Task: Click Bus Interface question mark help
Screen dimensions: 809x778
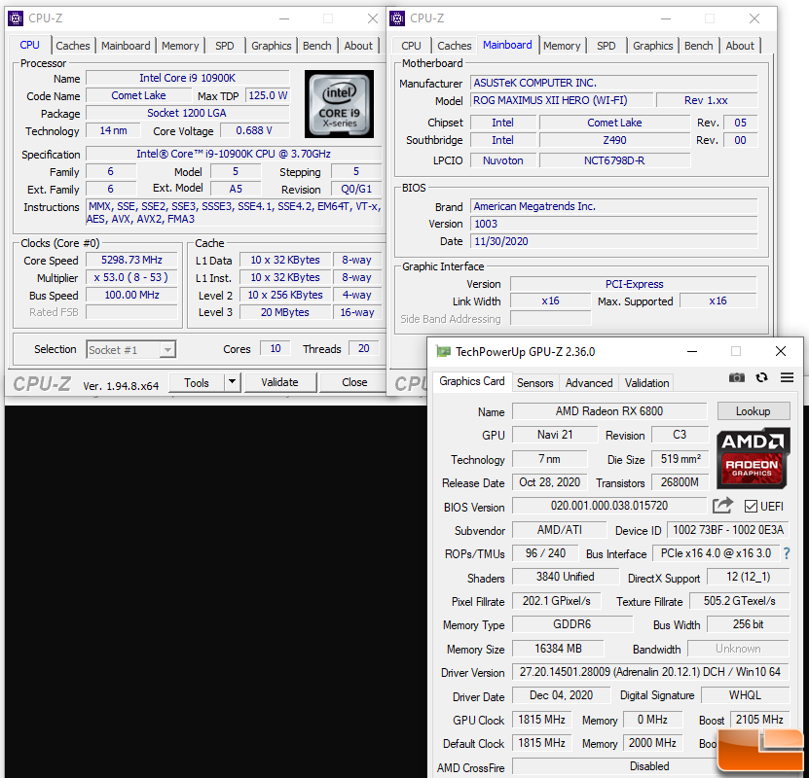Action: tap(787, 553)
